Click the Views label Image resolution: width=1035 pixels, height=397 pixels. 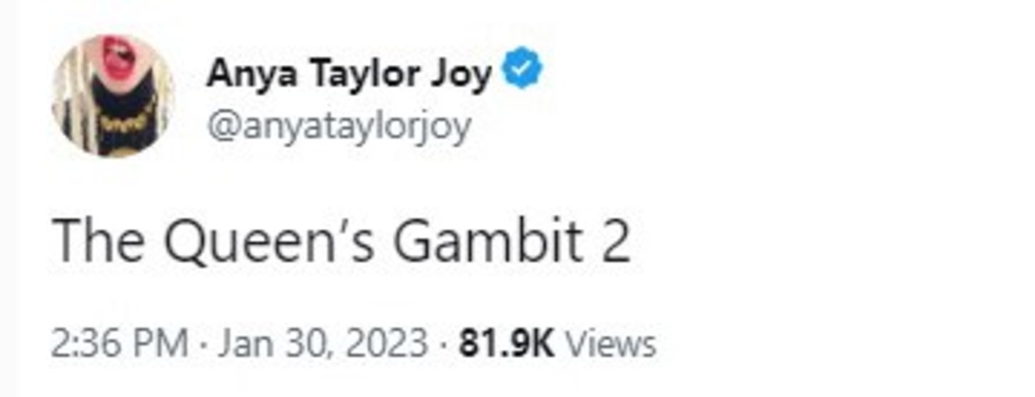(609, 344)
